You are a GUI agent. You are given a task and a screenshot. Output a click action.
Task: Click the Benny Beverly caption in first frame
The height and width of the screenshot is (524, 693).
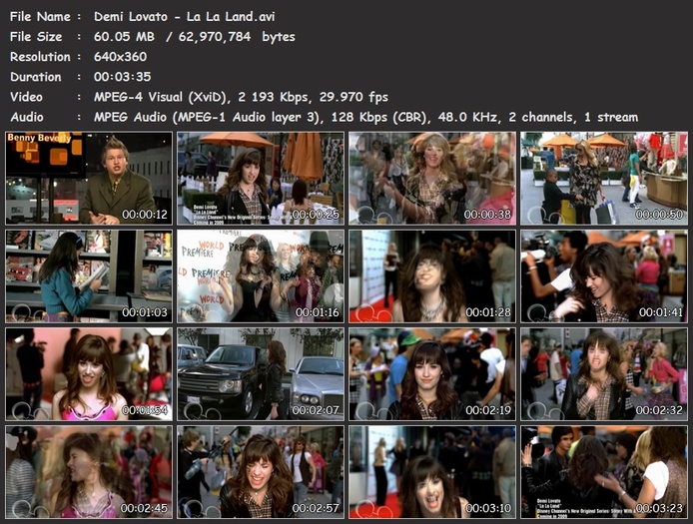coord(40,138)
